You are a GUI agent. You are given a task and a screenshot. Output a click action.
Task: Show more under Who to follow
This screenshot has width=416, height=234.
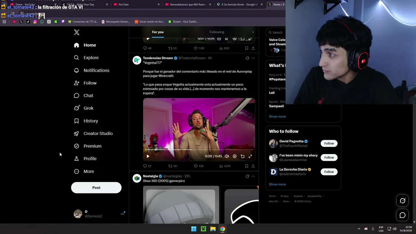coord(278,184)
